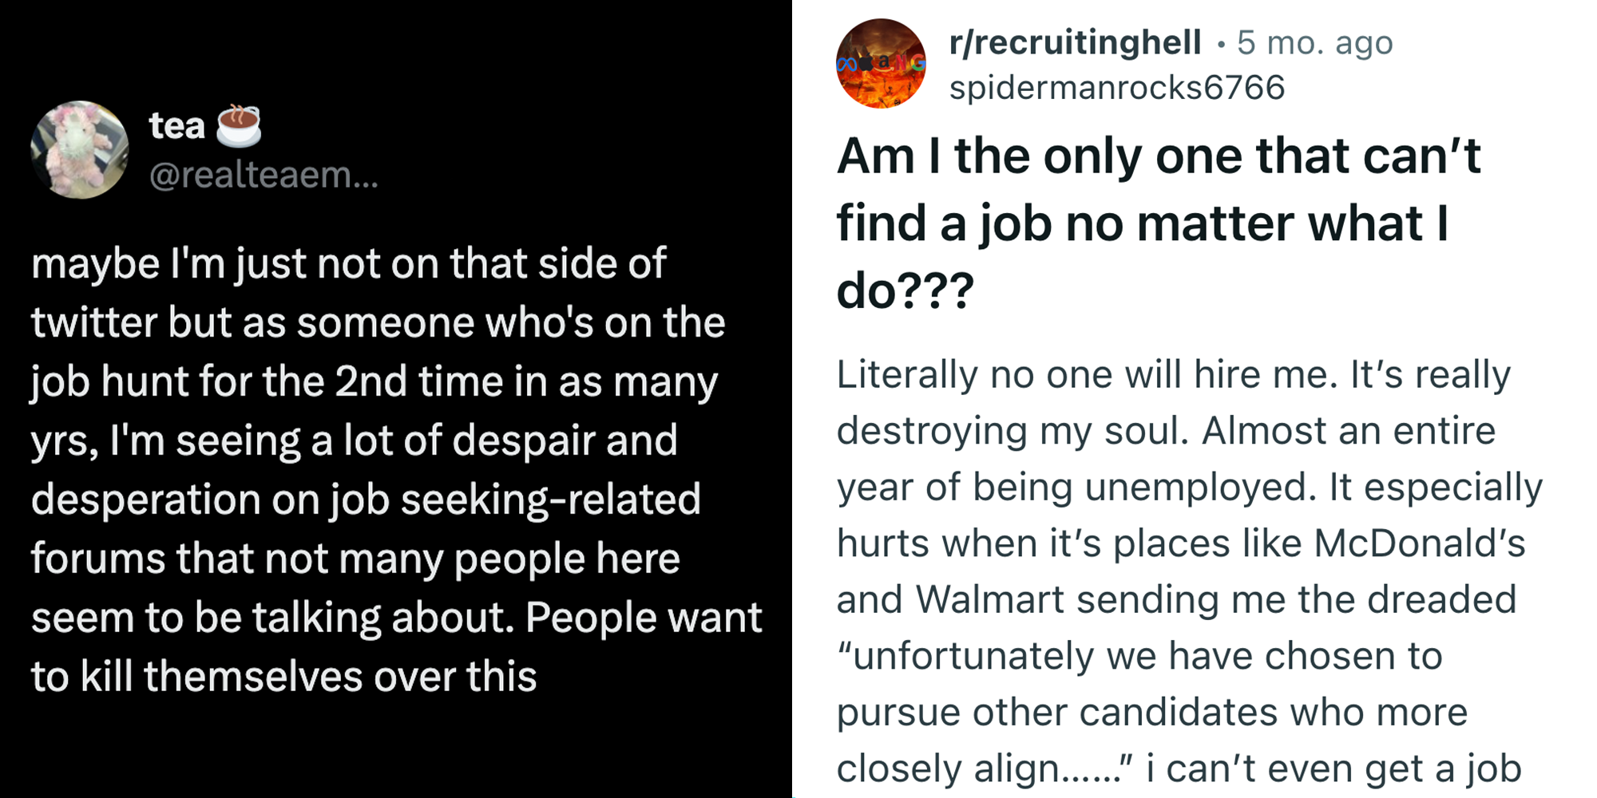
Task: Open the "tea" display name profile
Action: [176, 126]
